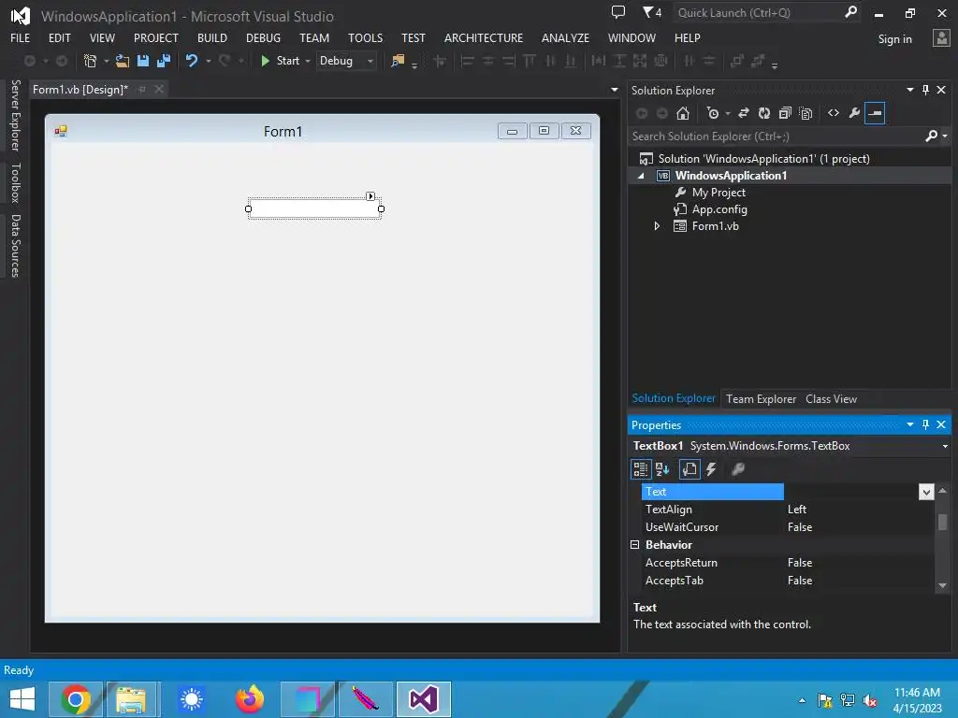Open Google Chrome from the taskbar
The width and height of the screenshot is (958, 718).
[x=76, y=699]
